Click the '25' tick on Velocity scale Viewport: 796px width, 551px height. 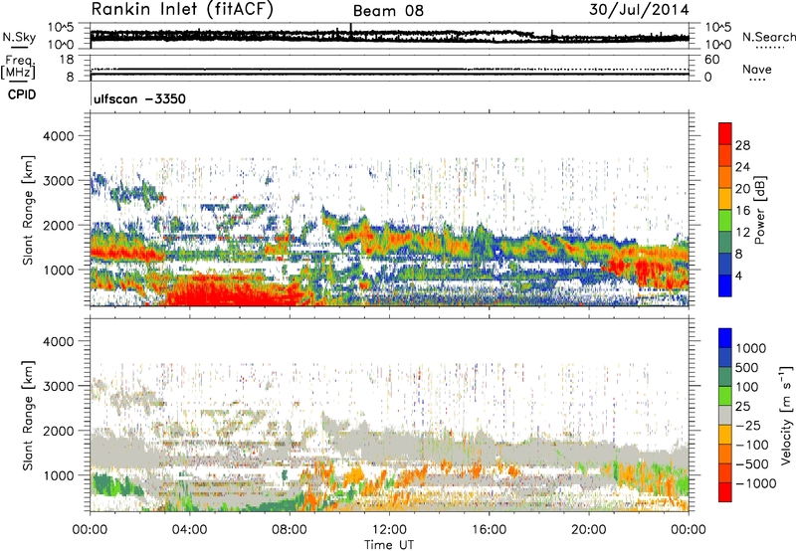click(x=742, y=407)
